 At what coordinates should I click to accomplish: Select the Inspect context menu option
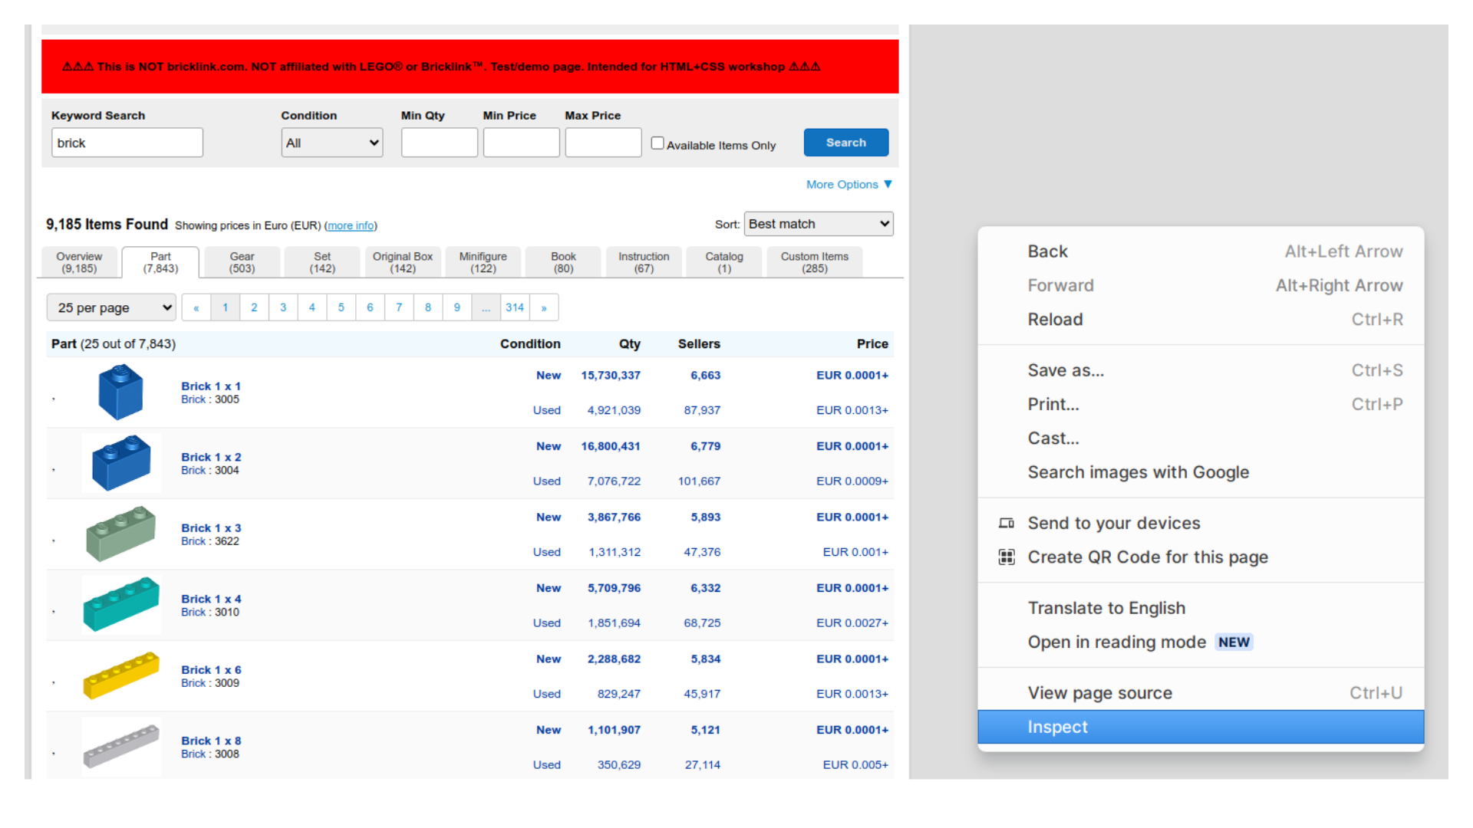1204,726
